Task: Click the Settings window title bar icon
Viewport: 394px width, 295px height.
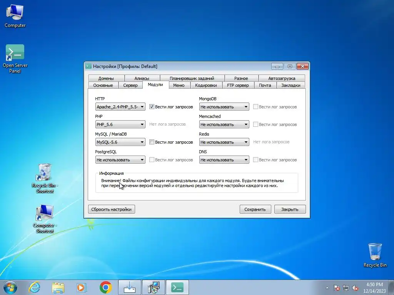Action: (x=88, y=66)
